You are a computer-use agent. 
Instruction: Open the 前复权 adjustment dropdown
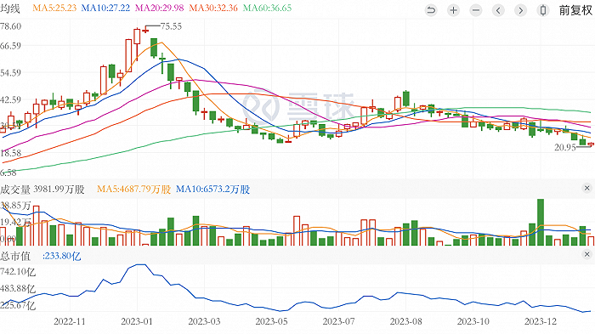[575, 10]
